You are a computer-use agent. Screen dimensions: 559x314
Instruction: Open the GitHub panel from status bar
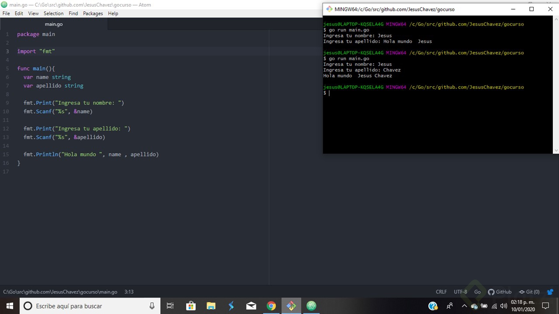coord(500,292)
